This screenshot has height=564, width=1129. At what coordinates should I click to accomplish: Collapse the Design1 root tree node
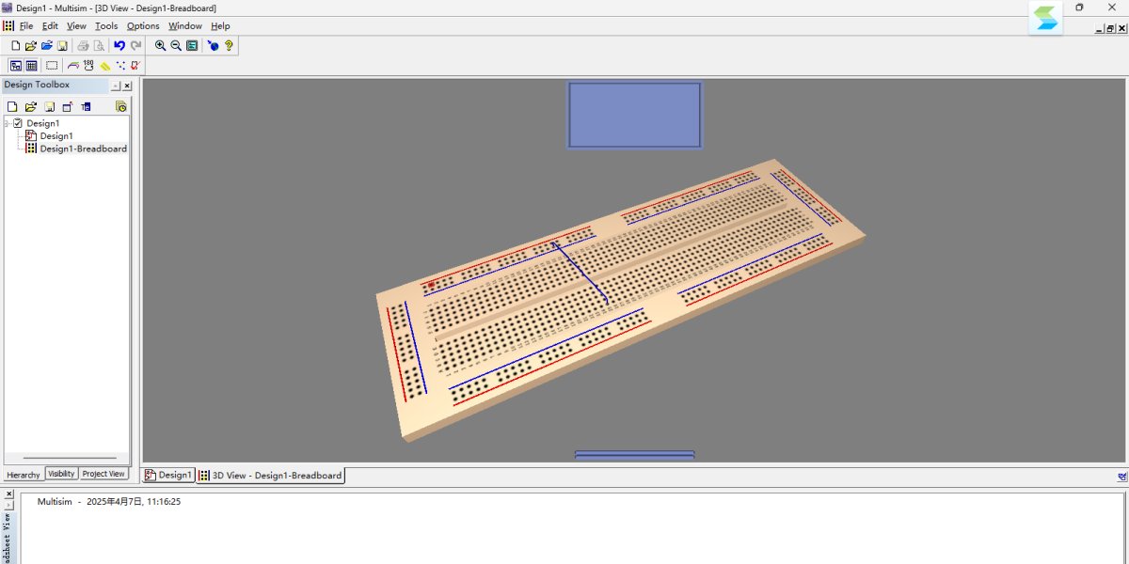pyautogui.click(x=7, y=123)
